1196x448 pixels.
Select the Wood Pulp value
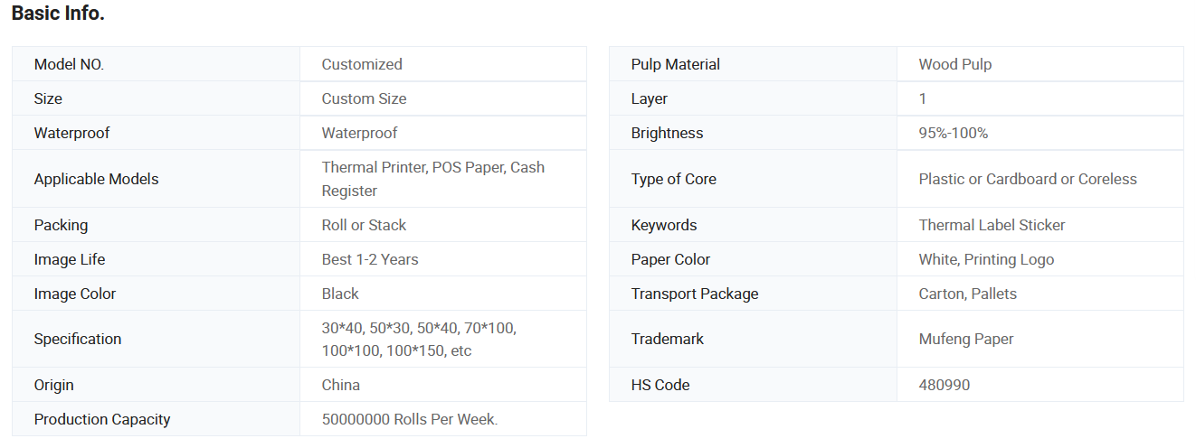[x=955, y=64]
